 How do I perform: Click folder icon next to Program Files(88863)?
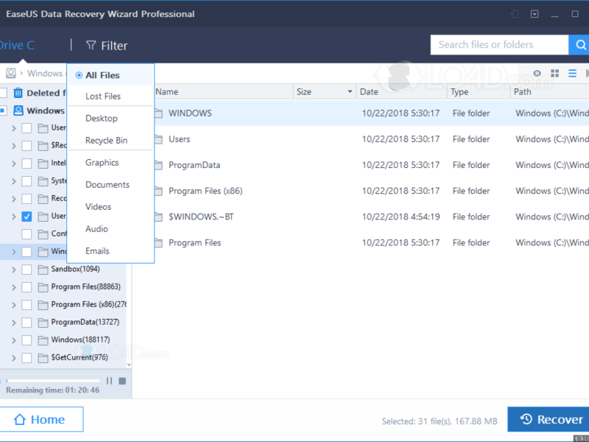click(x=43, y=287)
